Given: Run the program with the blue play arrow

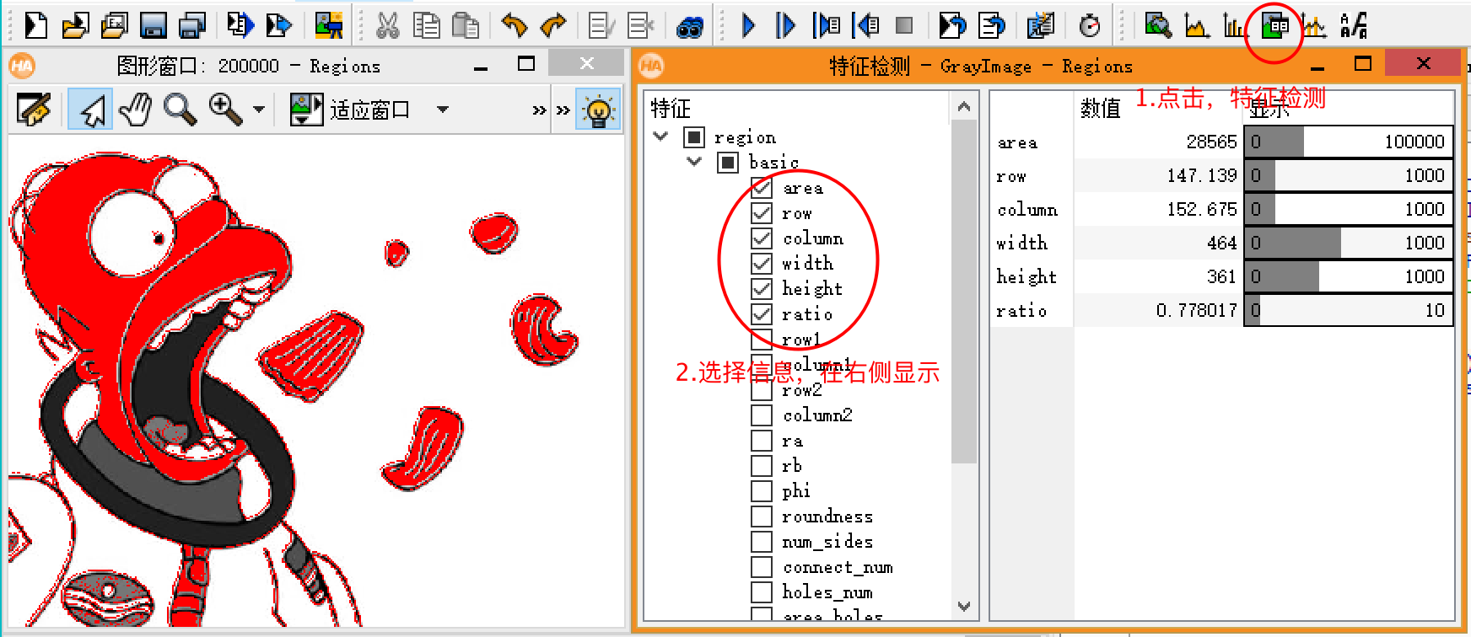Looking at the screenshot, I should pos(748,26).
